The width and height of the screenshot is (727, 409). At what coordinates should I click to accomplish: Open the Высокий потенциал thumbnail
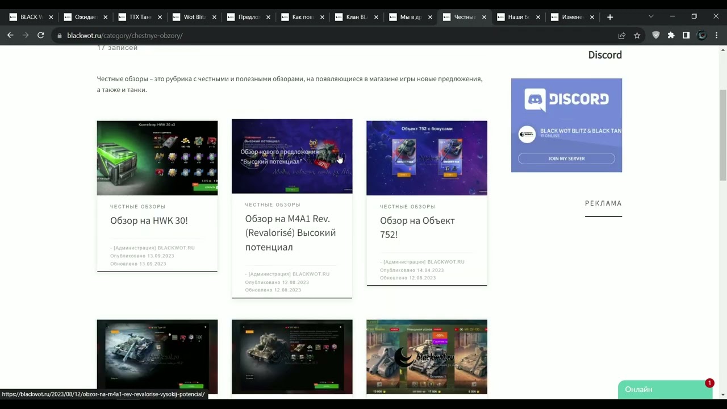click(292, 156)
